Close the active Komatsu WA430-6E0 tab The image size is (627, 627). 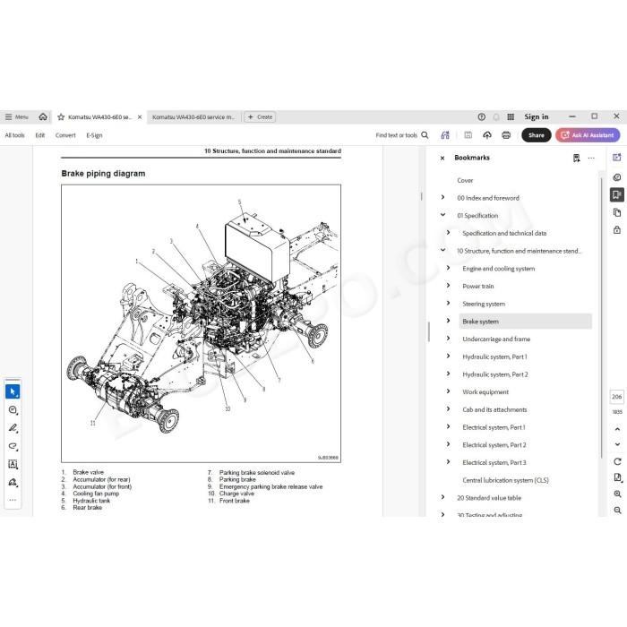pyautogui.click(x=140, y=117)
